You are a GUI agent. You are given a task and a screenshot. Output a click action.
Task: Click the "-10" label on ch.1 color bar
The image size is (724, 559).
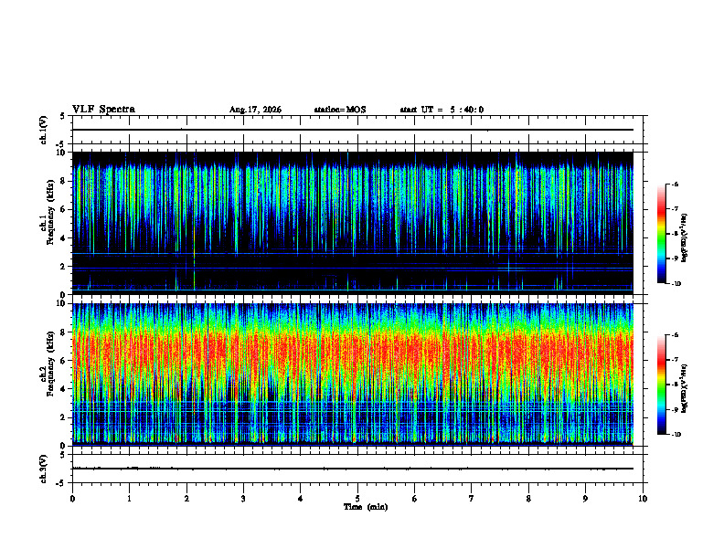(676, 284)
